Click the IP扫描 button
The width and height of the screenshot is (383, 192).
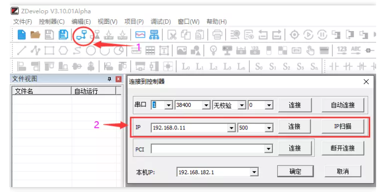343,126
